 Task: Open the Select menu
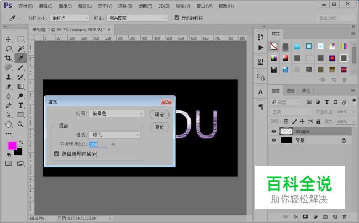click(125, 6)
